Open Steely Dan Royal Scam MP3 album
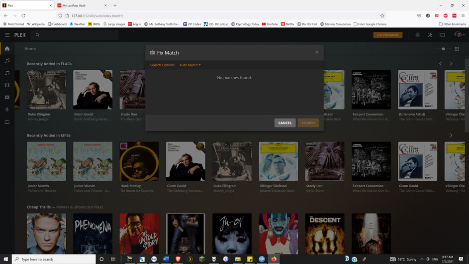Image resolution: width=469 pixels, height=264 pixels. coord(325,161)
